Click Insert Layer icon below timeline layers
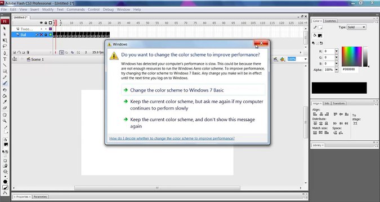The width and height of the screenshot is (380, 202). 15,52
